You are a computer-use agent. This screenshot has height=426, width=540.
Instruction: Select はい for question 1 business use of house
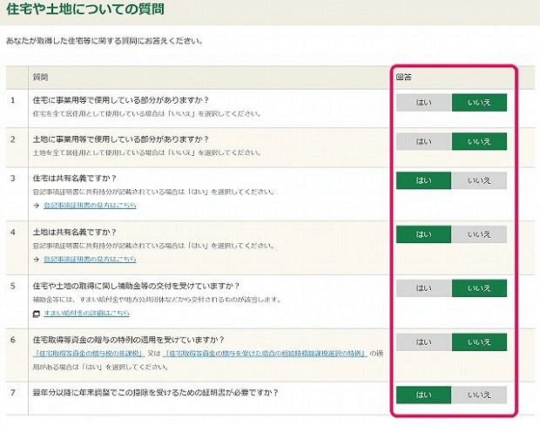pyautogui.click(x=423, y=102)
